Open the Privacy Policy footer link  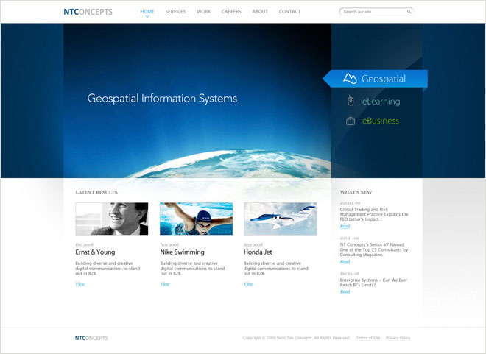[398, 338]
